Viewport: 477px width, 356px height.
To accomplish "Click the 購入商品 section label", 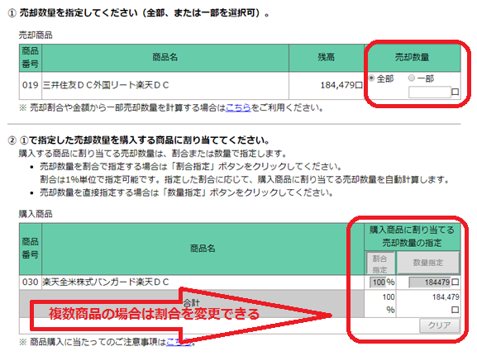I will coord(36,214).
